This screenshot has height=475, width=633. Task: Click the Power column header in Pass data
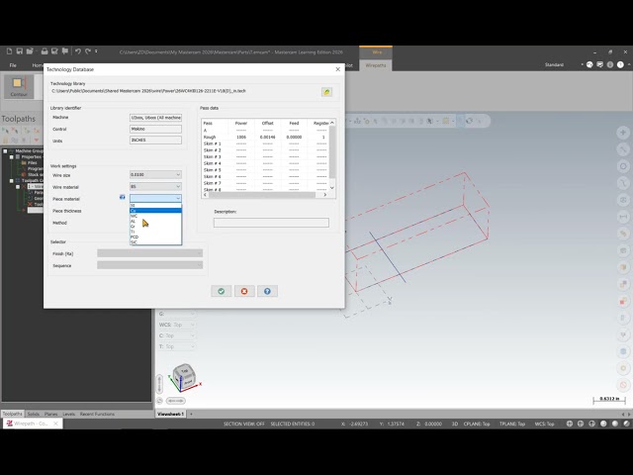point(241,123)
